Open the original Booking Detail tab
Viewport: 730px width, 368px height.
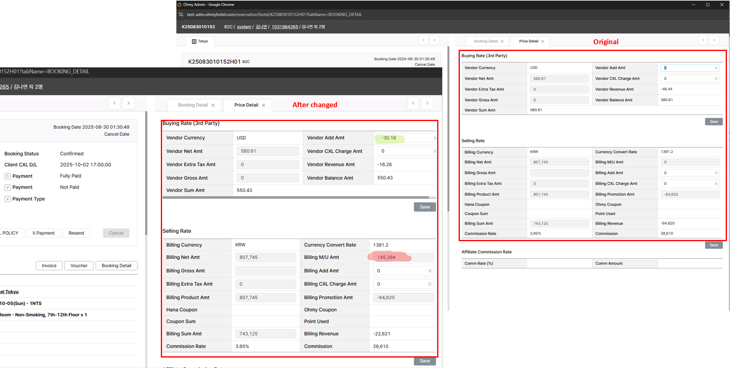point(486,41)
